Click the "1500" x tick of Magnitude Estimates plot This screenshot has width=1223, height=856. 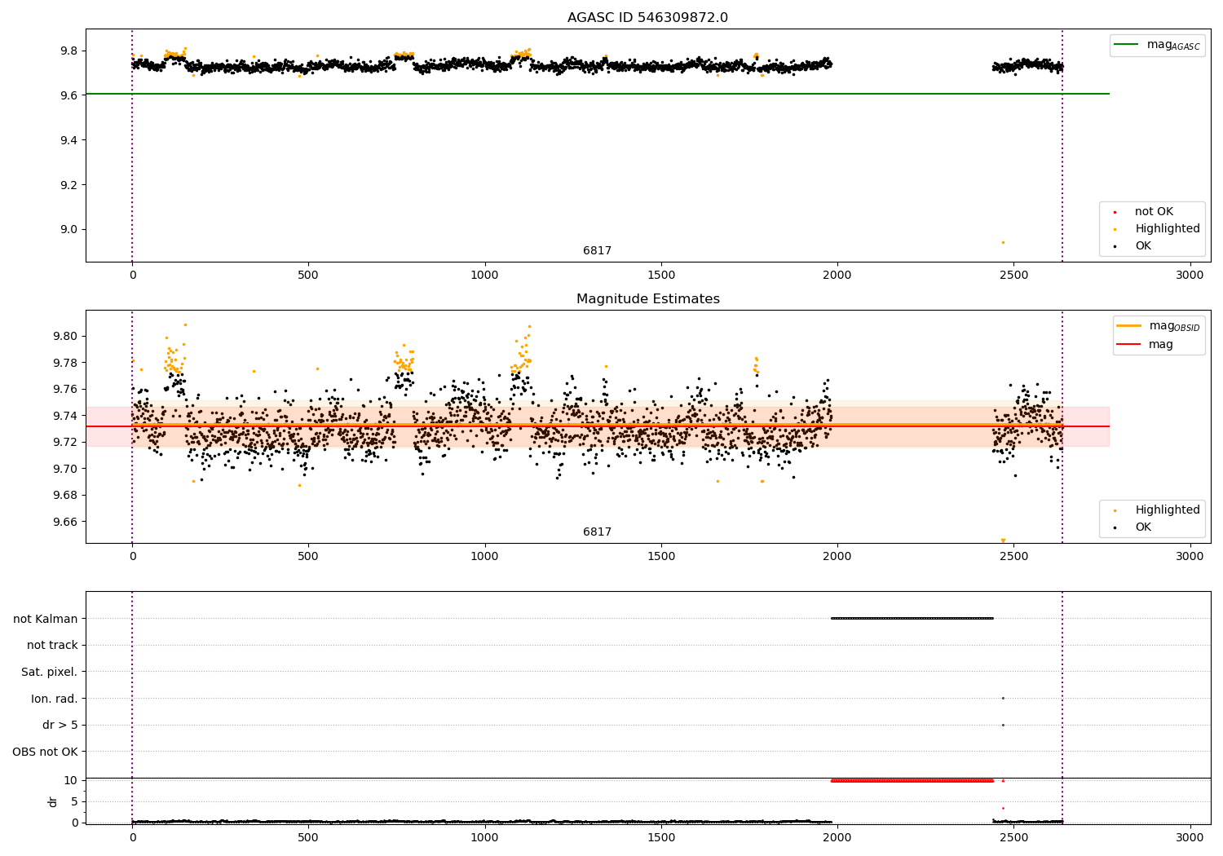pyautogui.click(x=660, y=556)
